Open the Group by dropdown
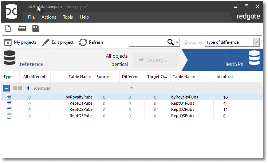The height and width of the screenshot is (163, 268). click(256, 42)
